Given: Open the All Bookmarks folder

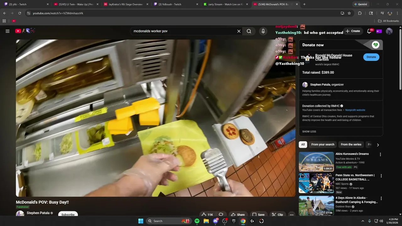Looking at the screenshot, I should click(388, 21).
